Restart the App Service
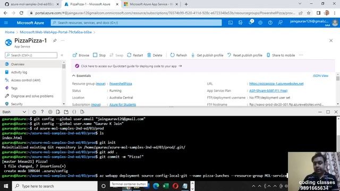Image resolution: width=340 pixels, height=191 pixels. 135,55
